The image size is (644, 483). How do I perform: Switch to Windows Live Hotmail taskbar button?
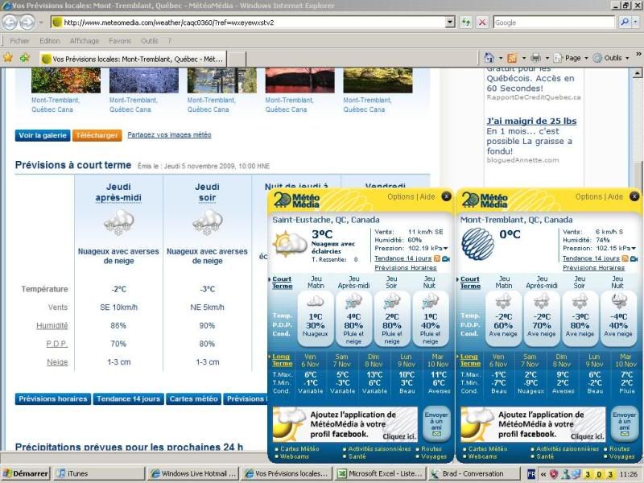tap(193, 473)
